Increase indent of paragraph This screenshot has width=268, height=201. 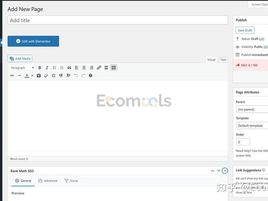[68, 76]
